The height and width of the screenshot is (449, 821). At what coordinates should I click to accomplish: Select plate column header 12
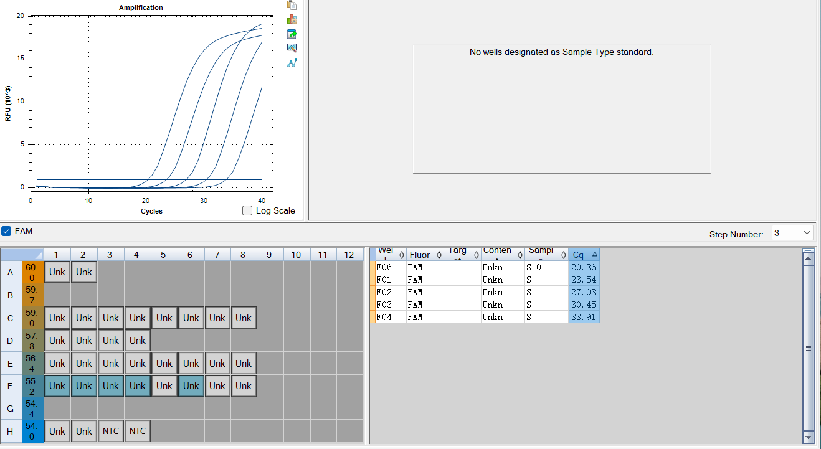(x=349, y=254)
